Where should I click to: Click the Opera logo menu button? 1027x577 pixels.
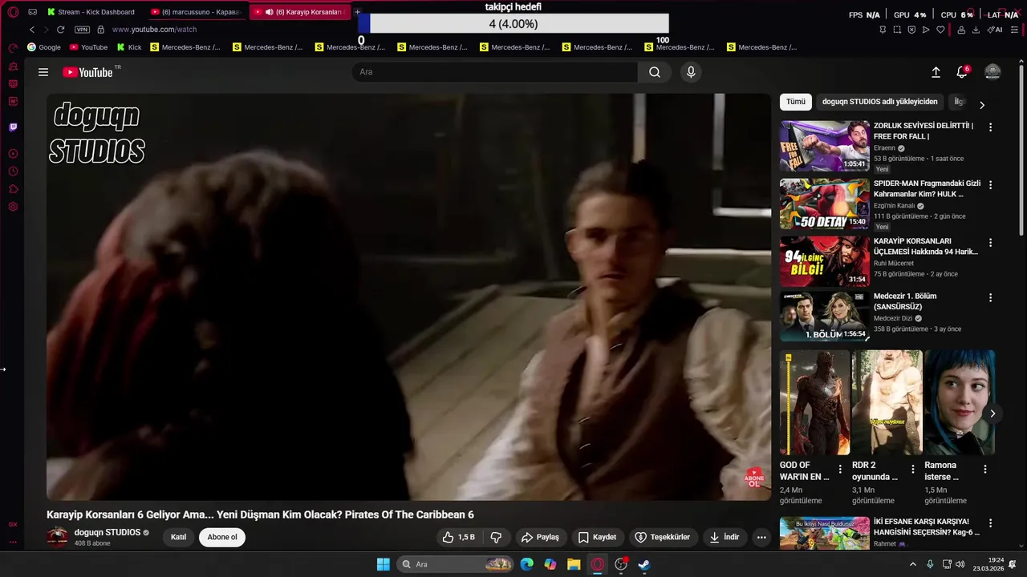(13, 12)
